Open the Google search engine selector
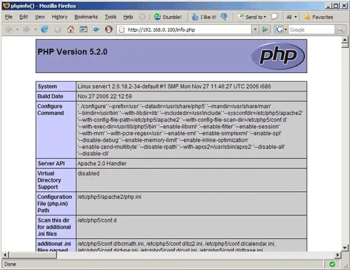This screenshot has height=270, width=350. click(281, 29)
